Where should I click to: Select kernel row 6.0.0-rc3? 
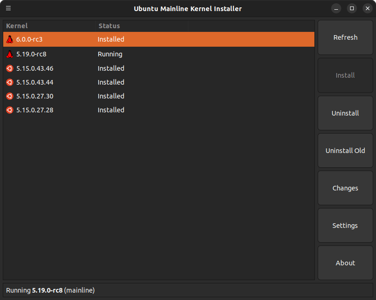tap(159, 39)
